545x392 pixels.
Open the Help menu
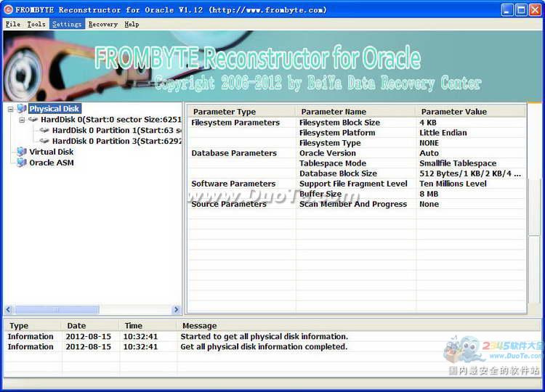click(x=132, y=24)
